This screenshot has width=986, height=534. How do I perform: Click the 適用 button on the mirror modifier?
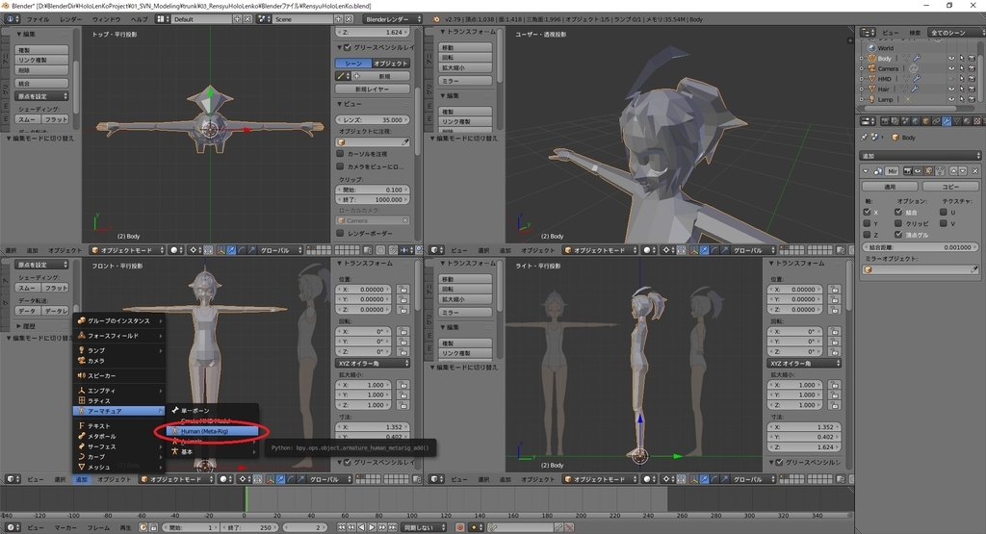click(889, 187)
